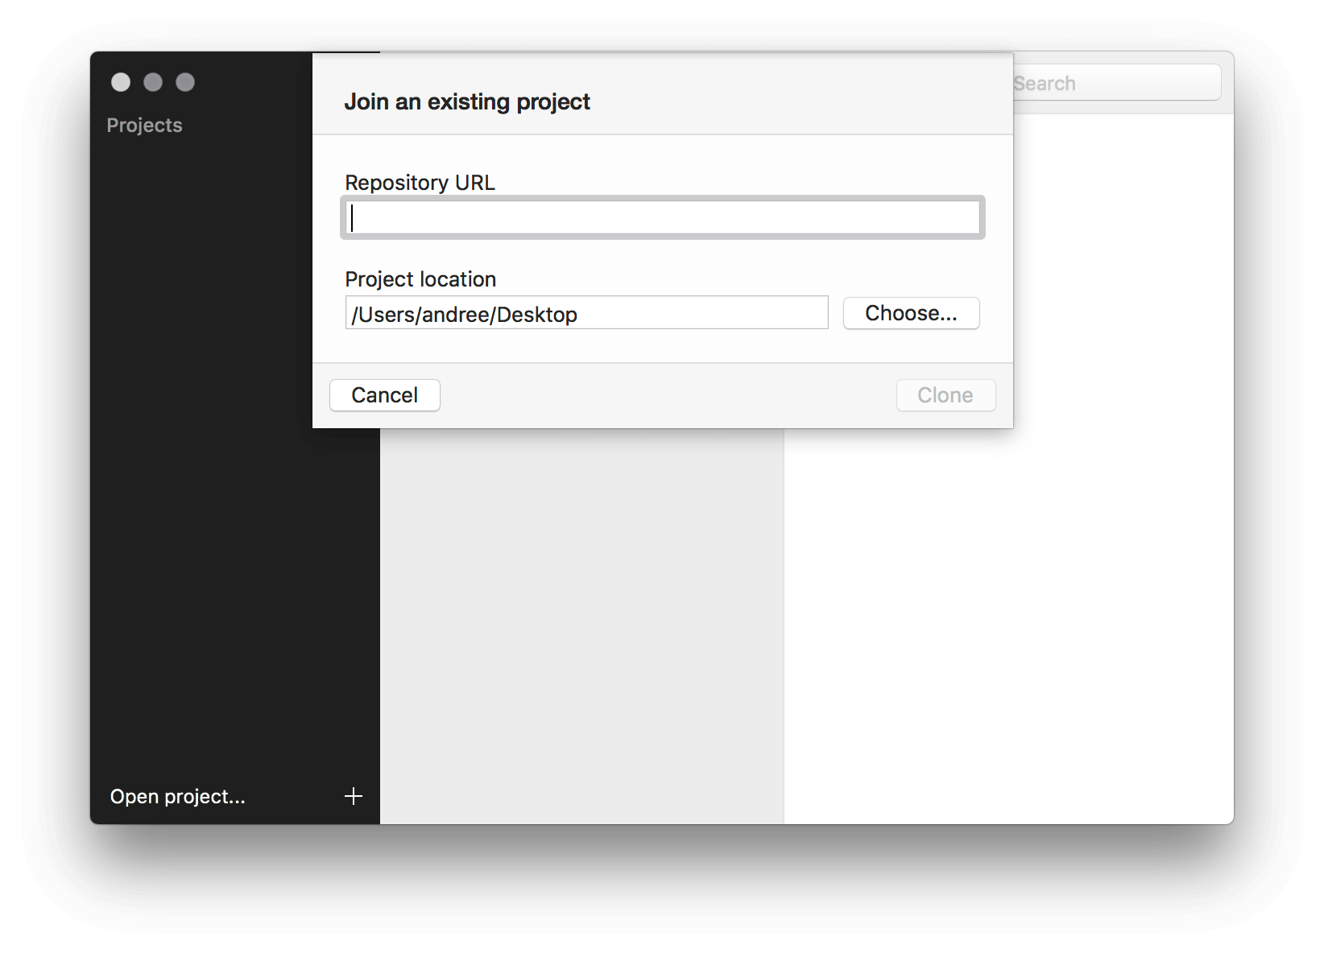This screenshot has height=953, width=1324.
Task: Click the red traffic light button
Action: (121, 82)
